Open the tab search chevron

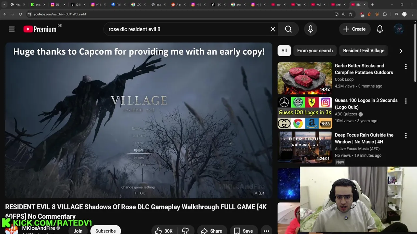[4, 5]
